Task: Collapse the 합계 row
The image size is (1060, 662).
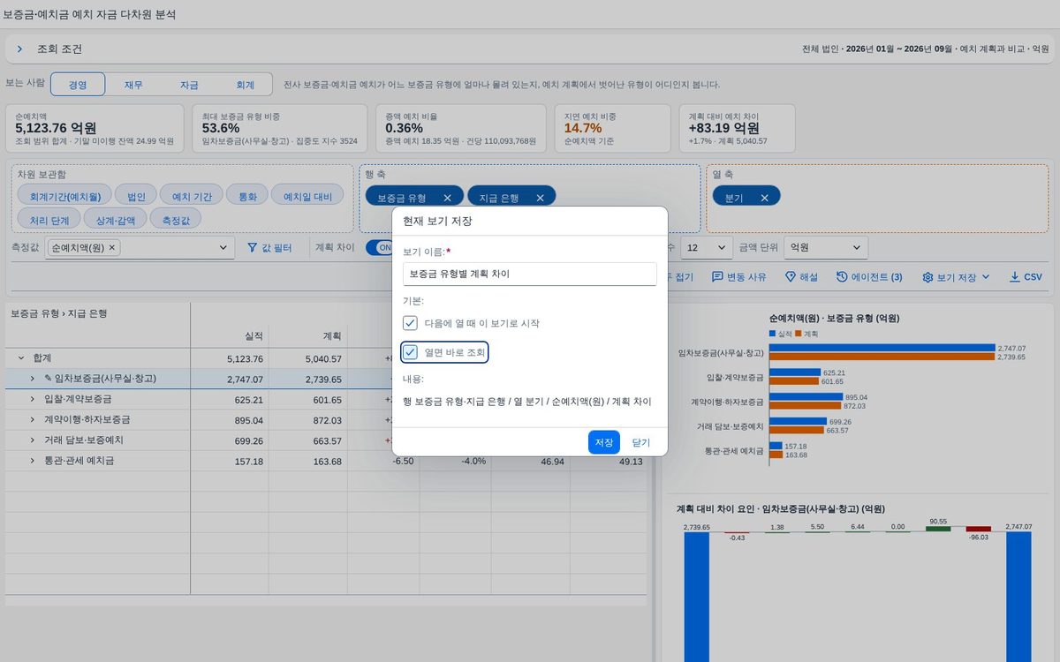Action: (x=20, y=358)
